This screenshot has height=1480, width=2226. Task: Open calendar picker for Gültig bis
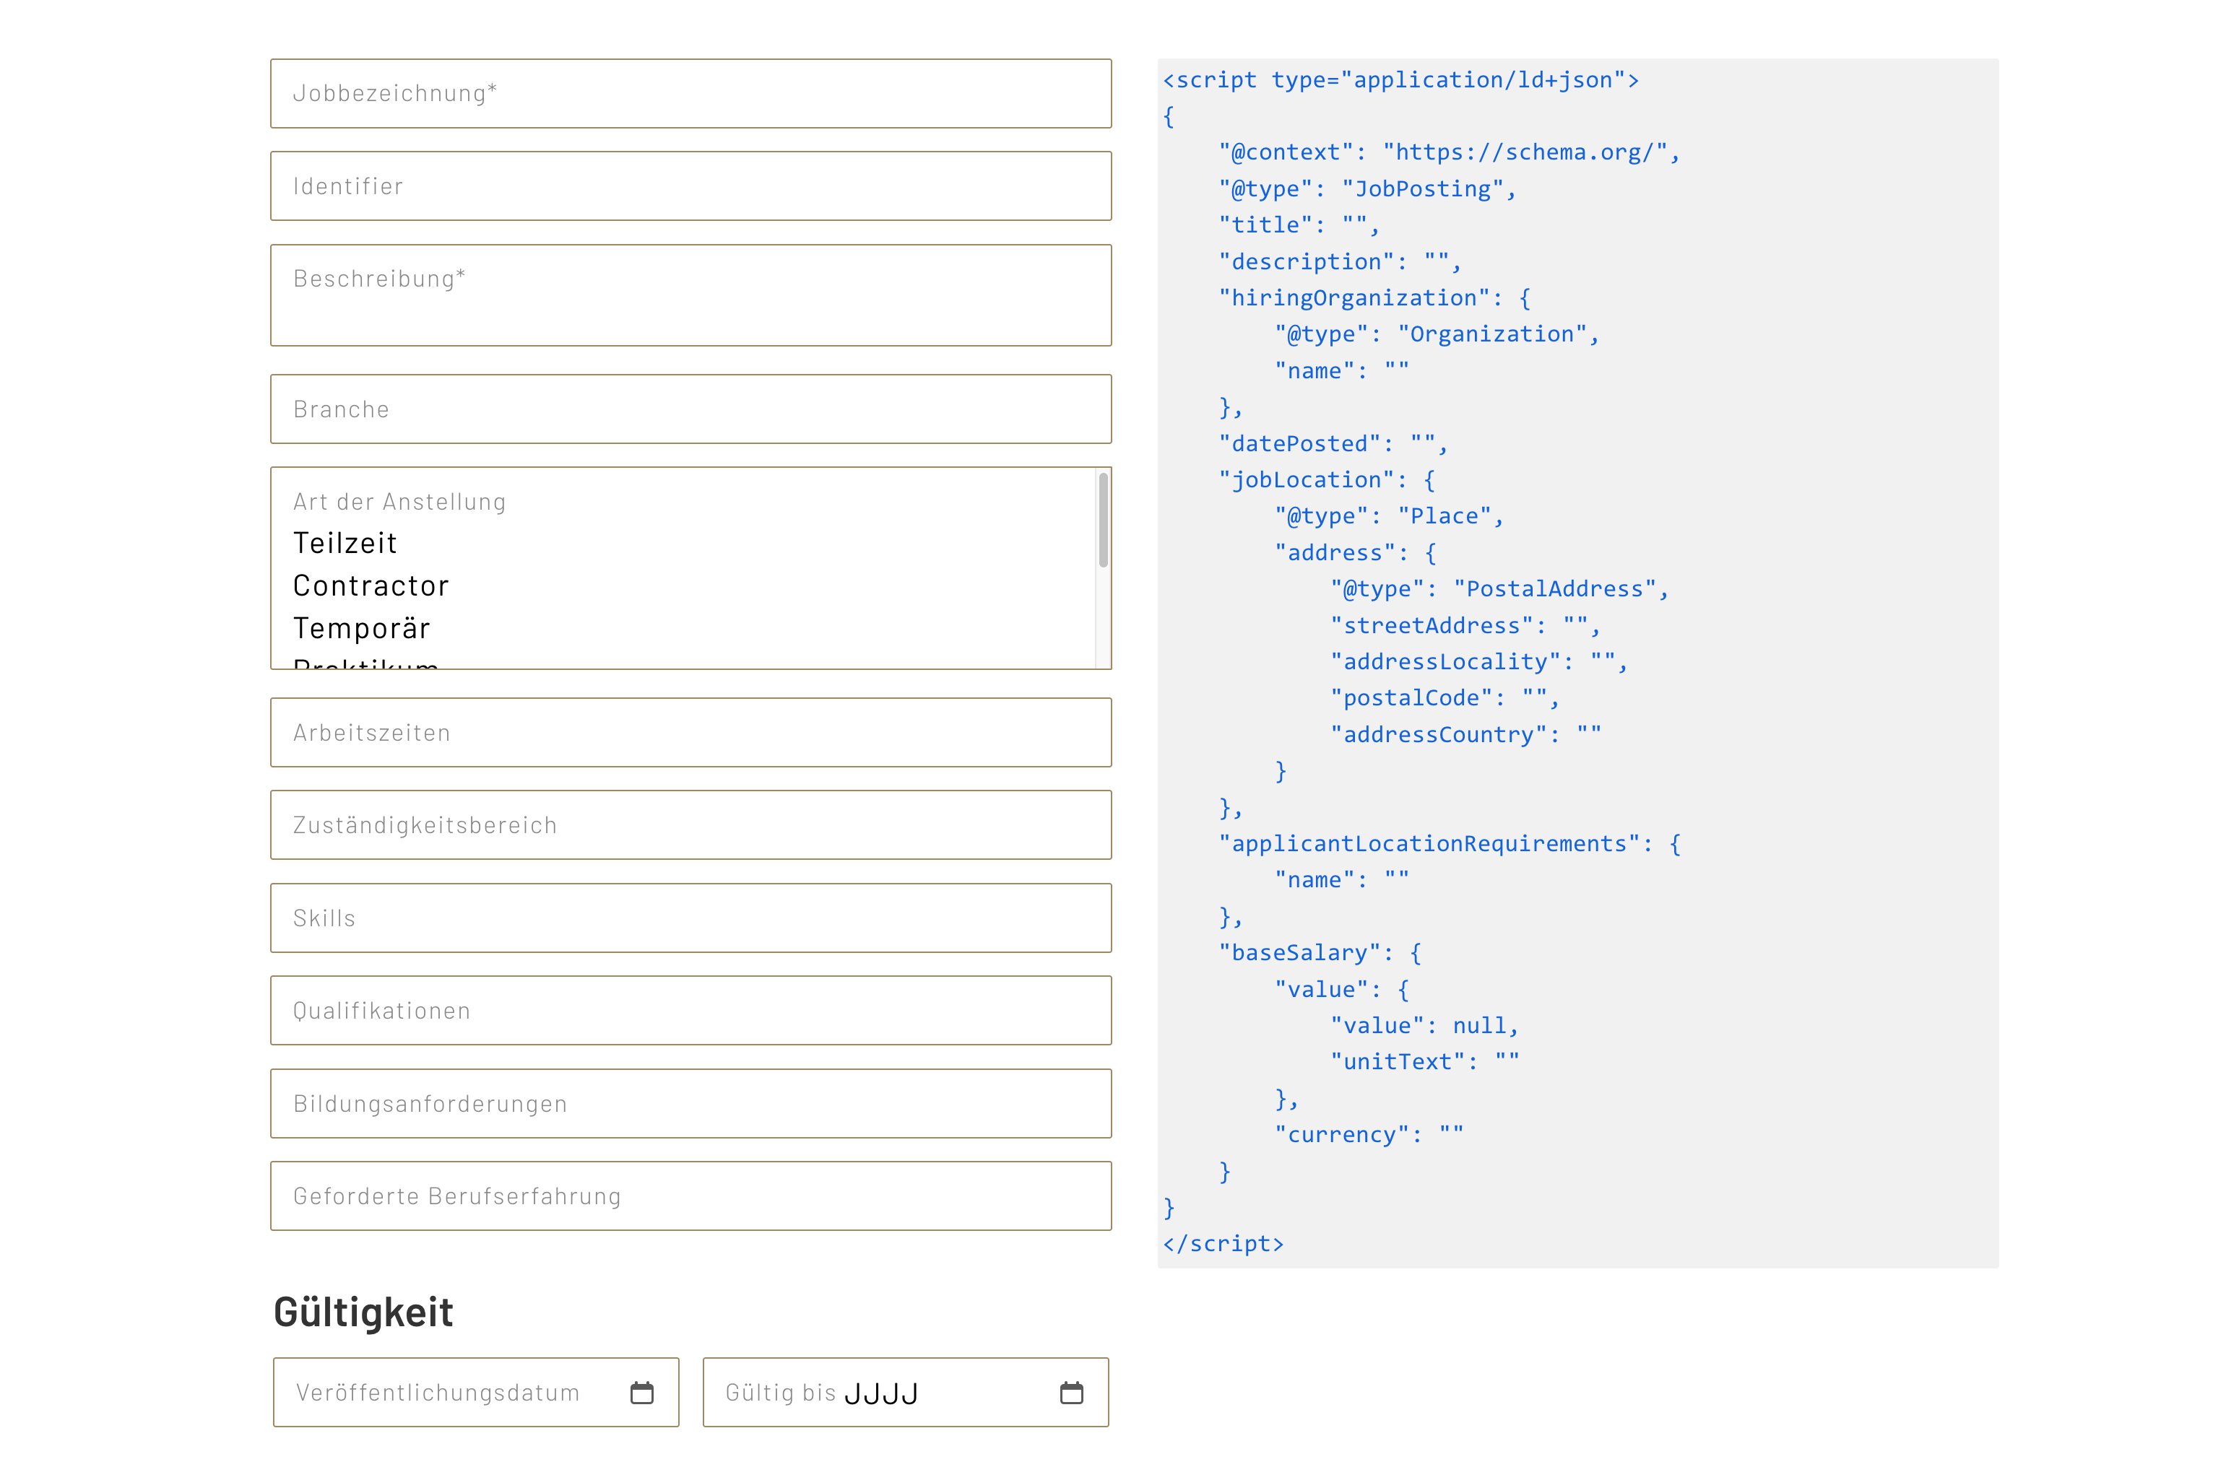[1070, 1392]
